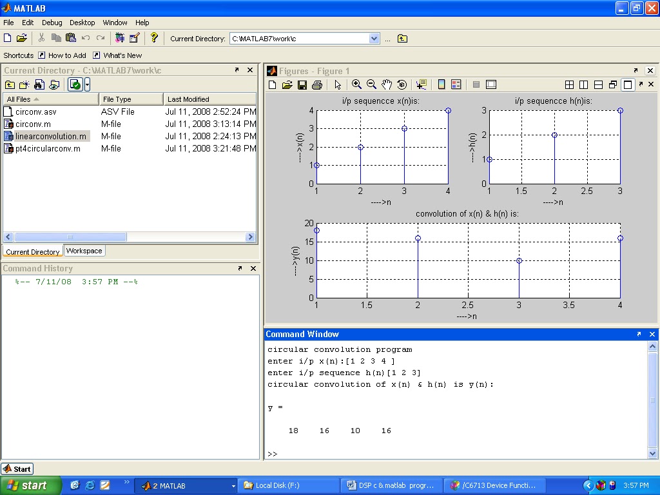660x495 pixels.
Task: Open Window menu
Action: [x=115, y=23]
